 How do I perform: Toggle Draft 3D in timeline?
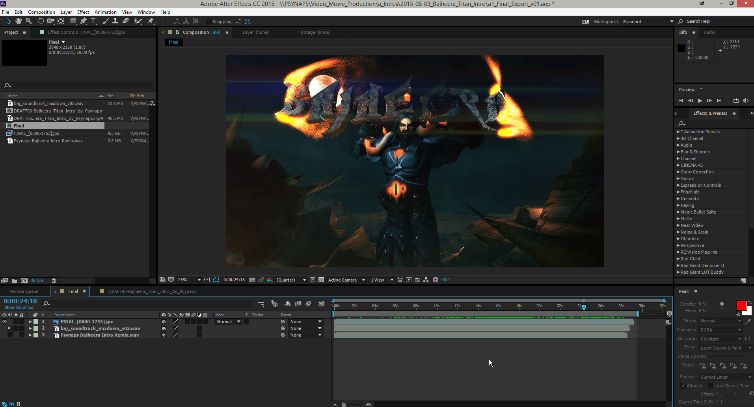[274, 304]
